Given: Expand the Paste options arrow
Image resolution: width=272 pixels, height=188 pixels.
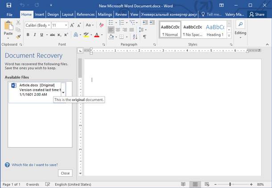Looking at the screenshot, I should 8,38.
